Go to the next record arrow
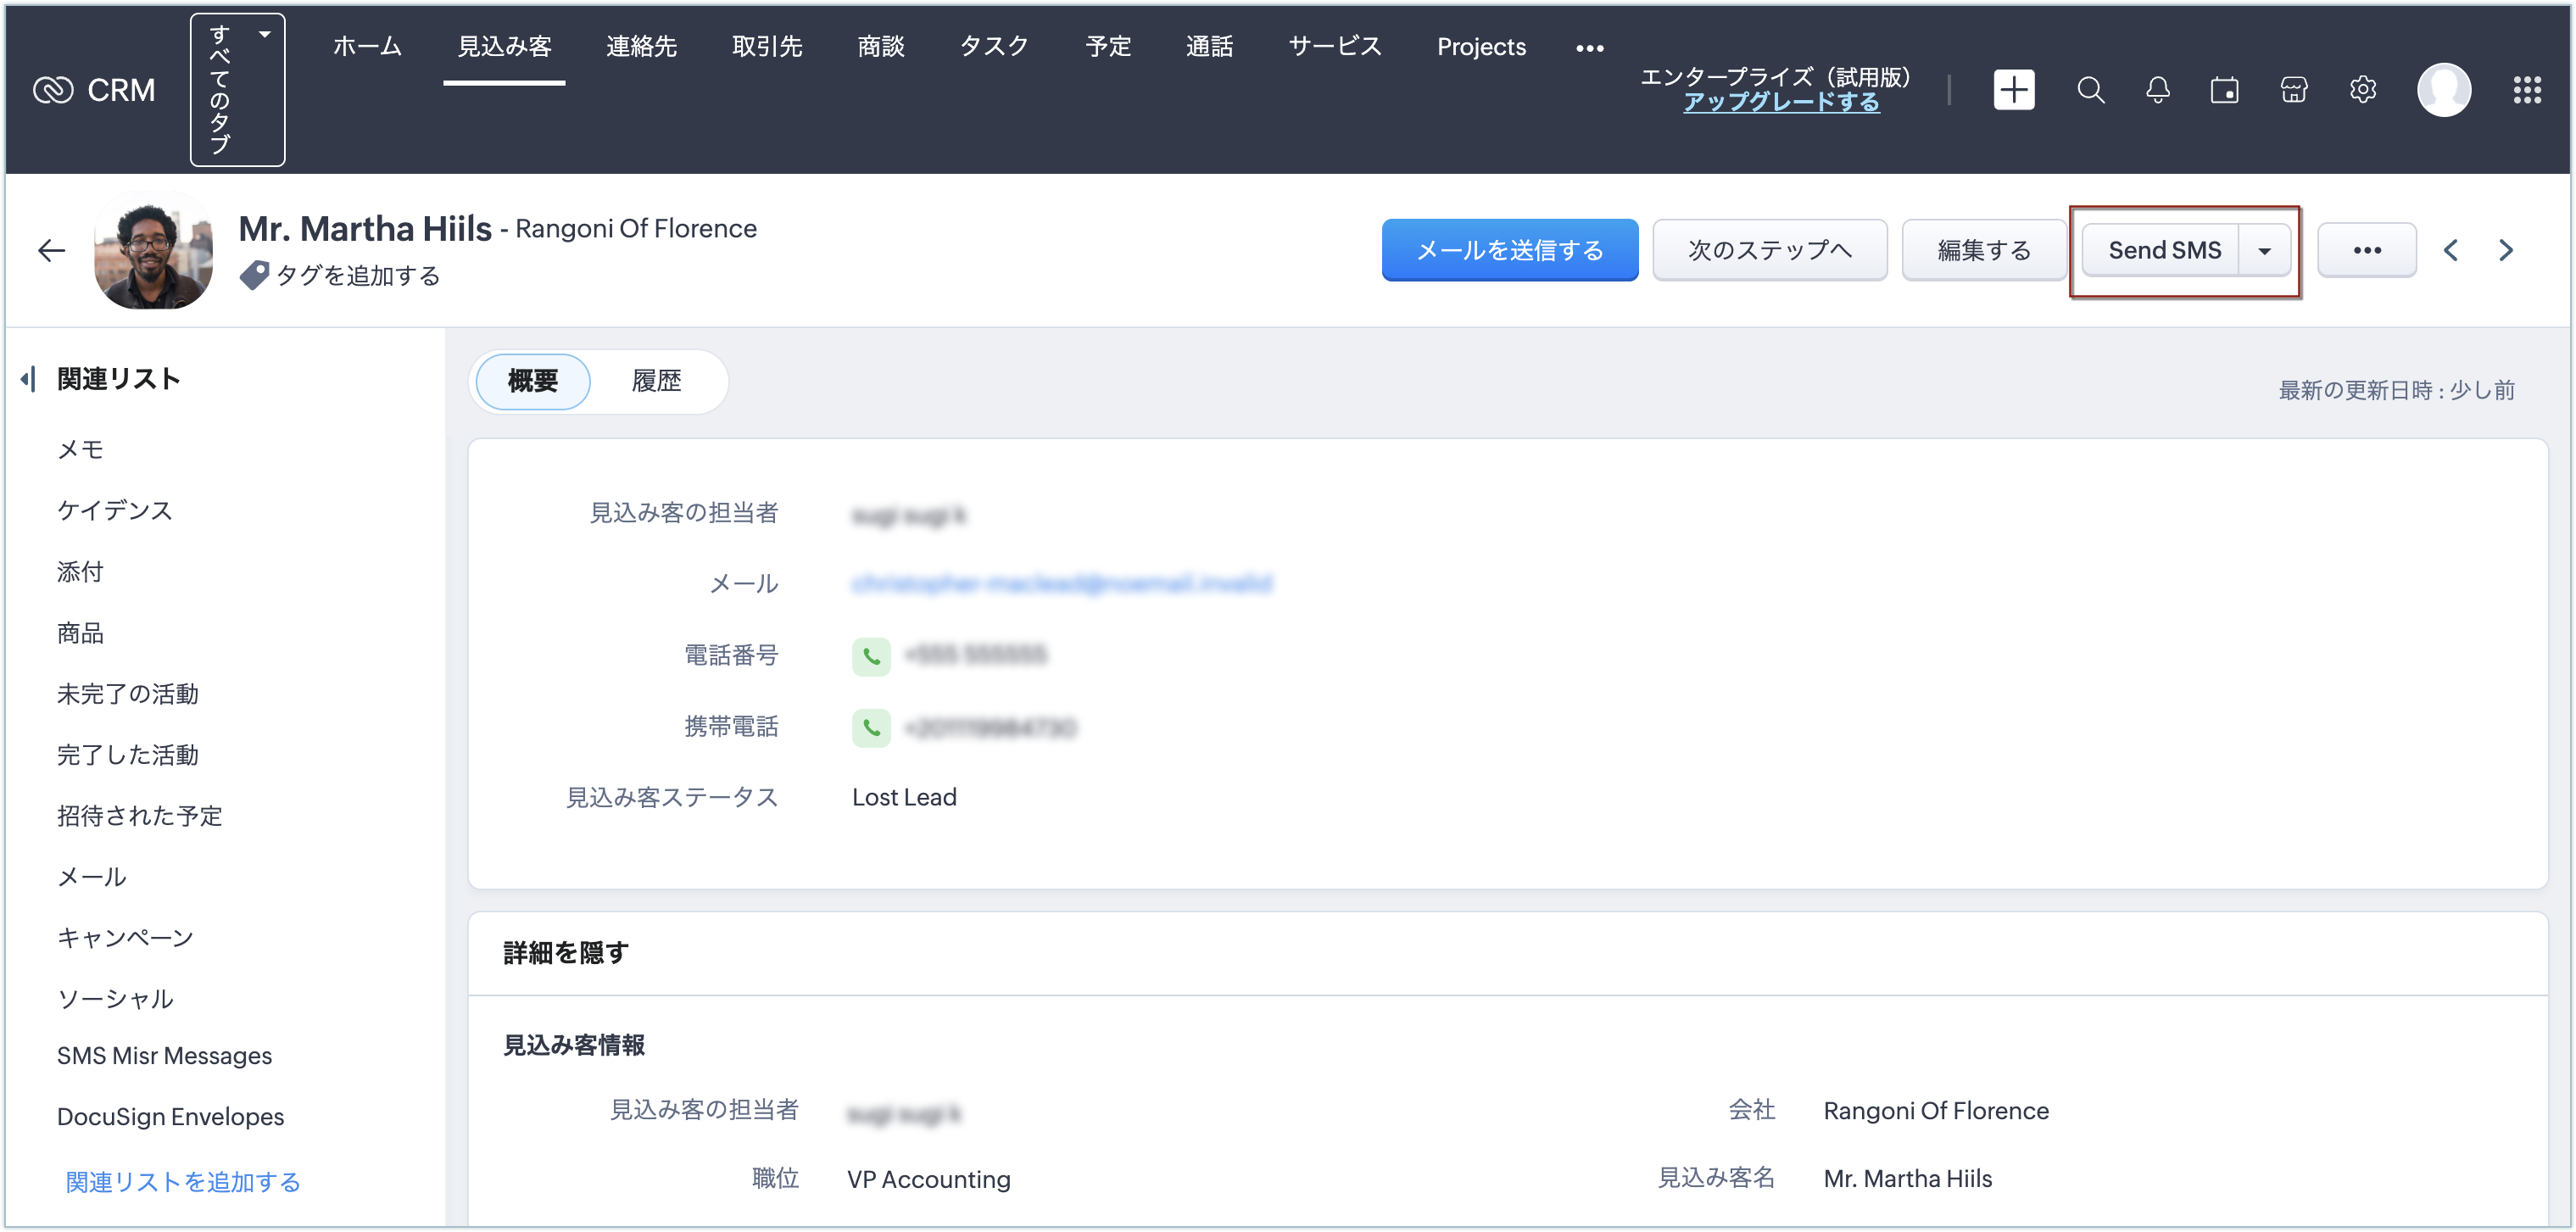This screenshot has height=1232, width=2576. (x=2506, y=250)
